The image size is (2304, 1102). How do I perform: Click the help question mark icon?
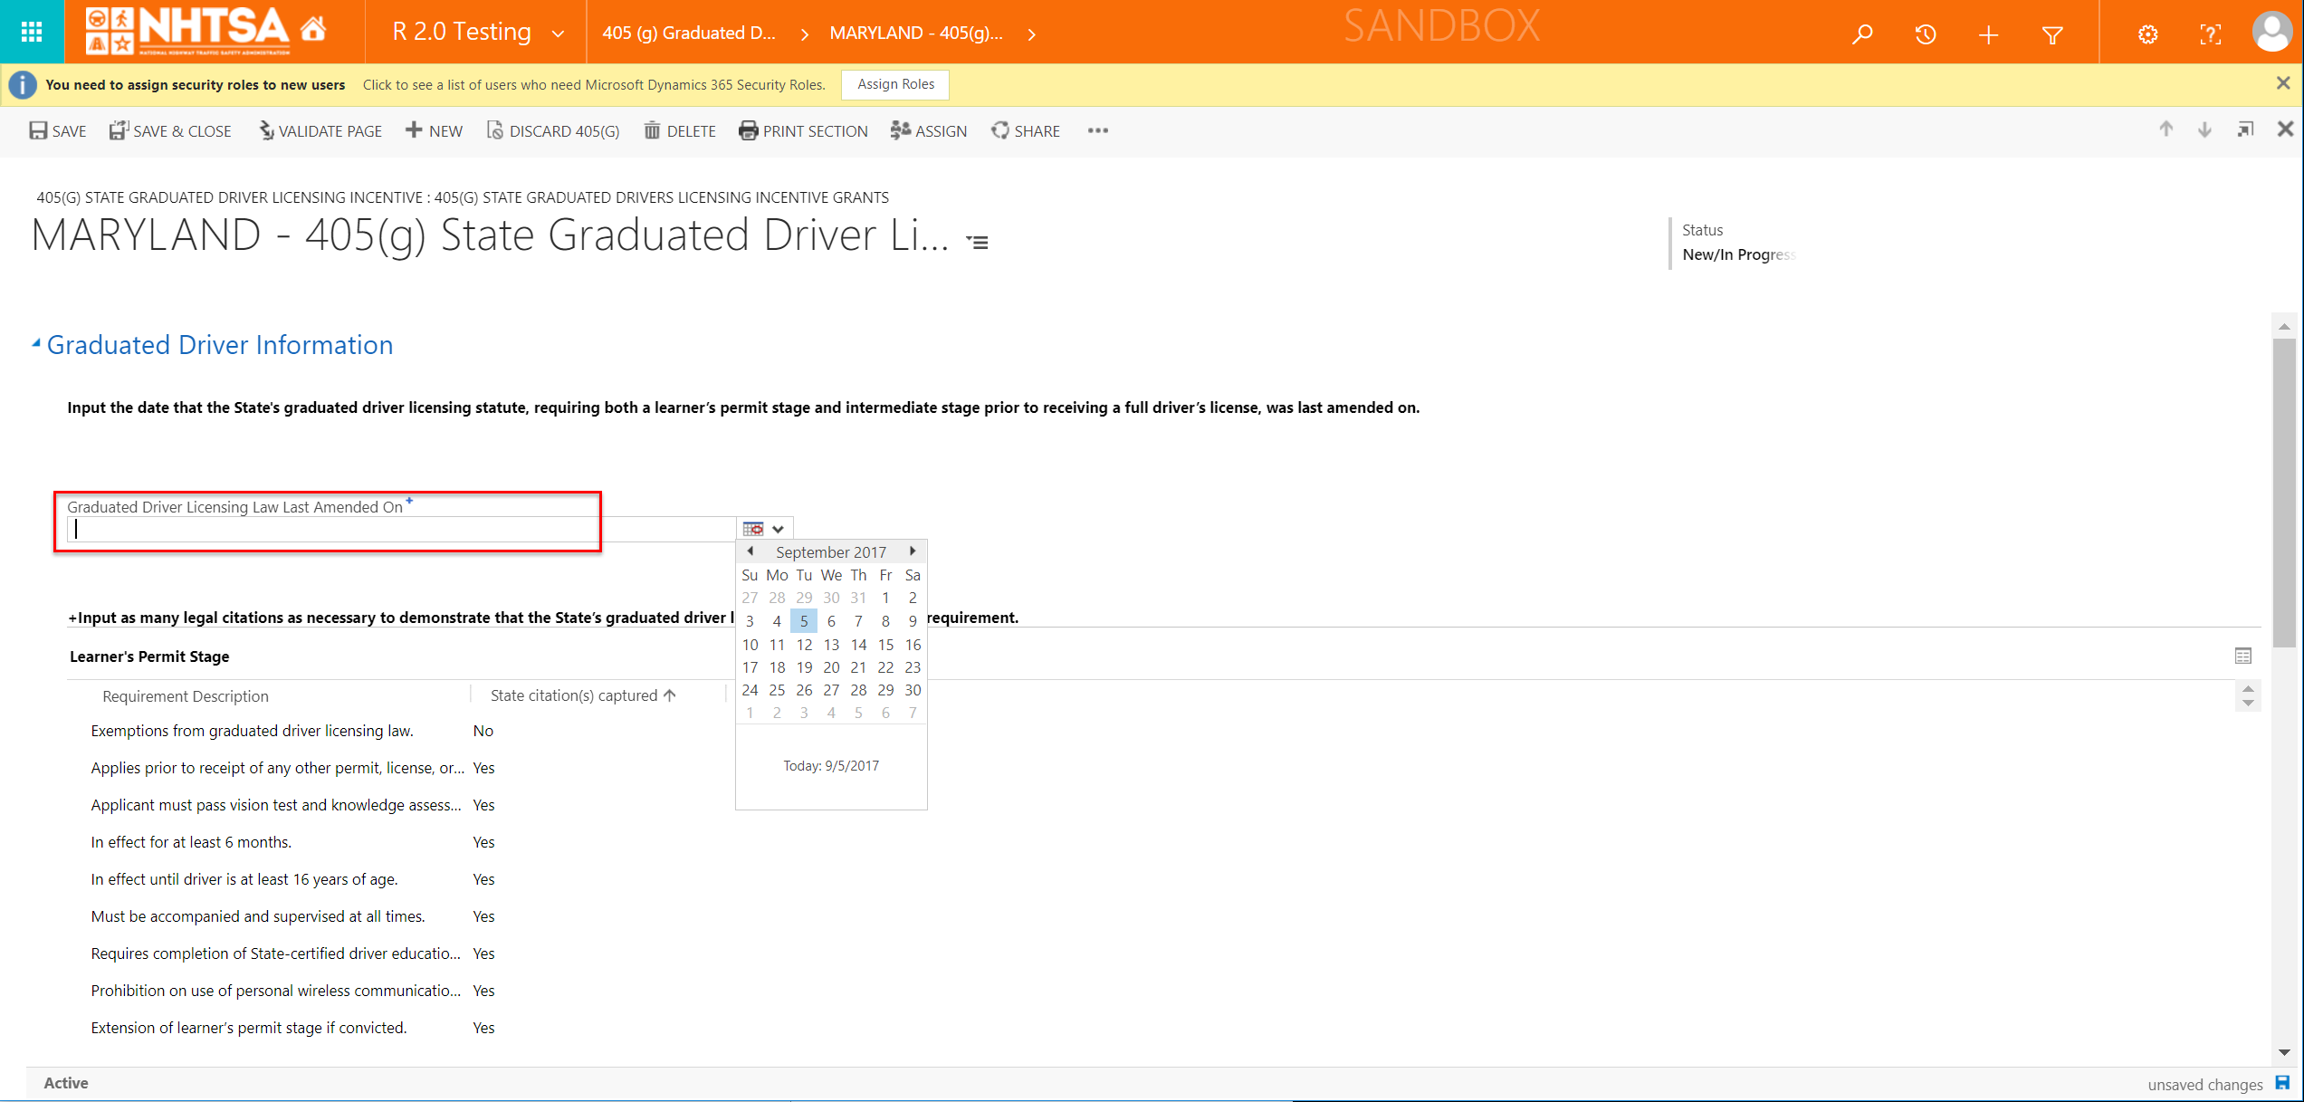point(2210,34)
